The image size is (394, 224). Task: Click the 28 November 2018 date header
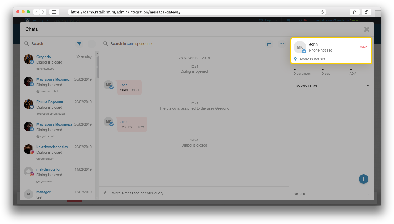[x=194, y=58]
